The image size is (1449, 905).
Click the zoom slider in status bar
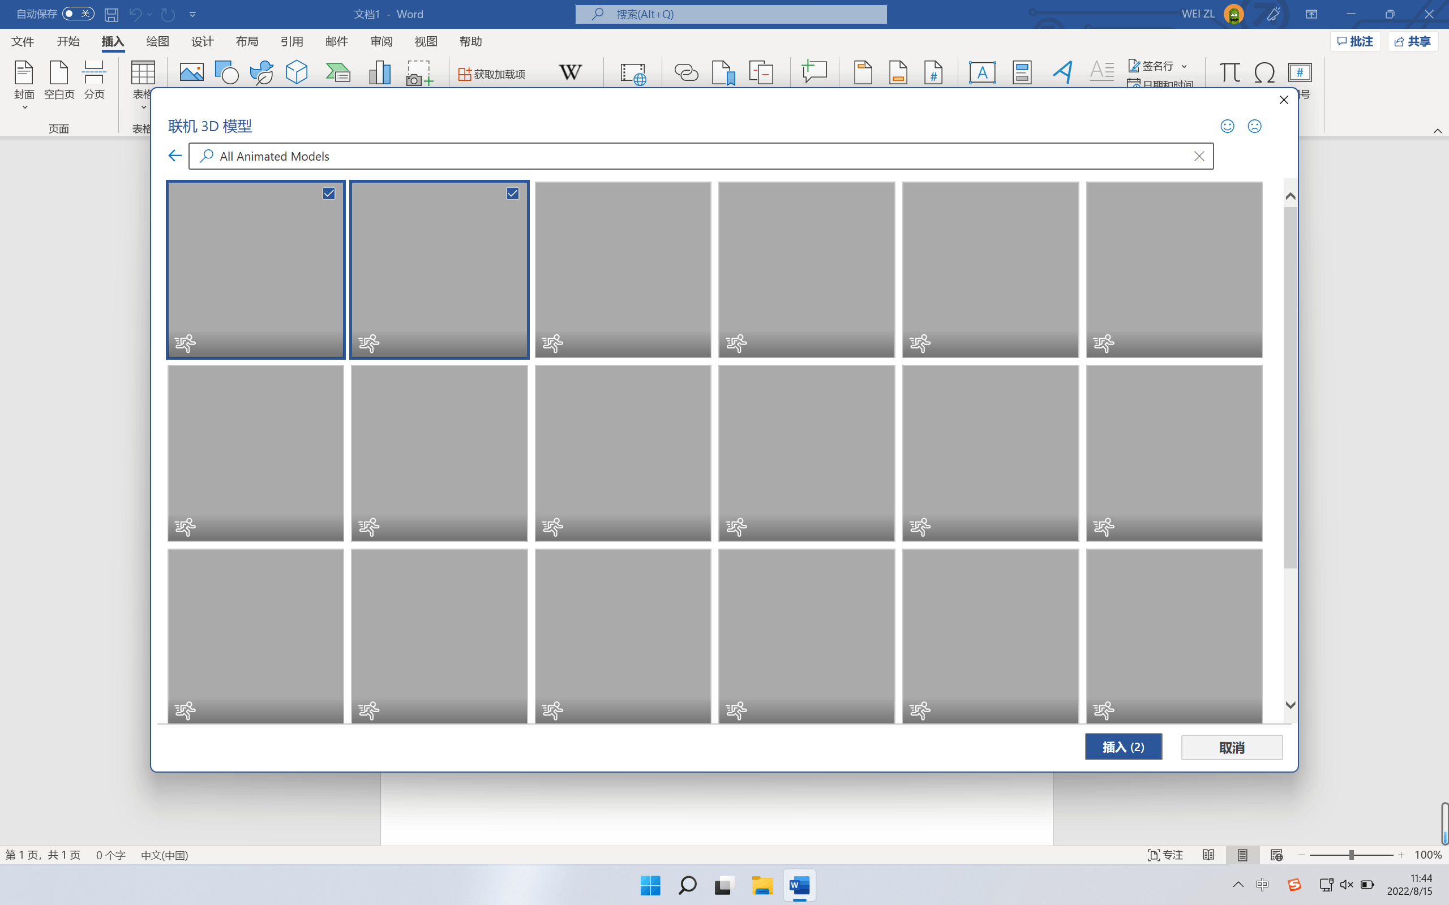coord(1351,855)
